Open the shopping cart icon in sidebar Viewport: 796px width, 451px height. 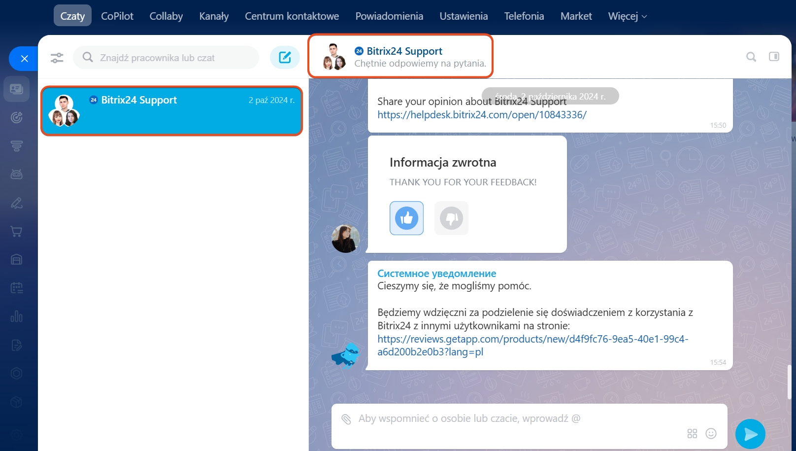16,231
